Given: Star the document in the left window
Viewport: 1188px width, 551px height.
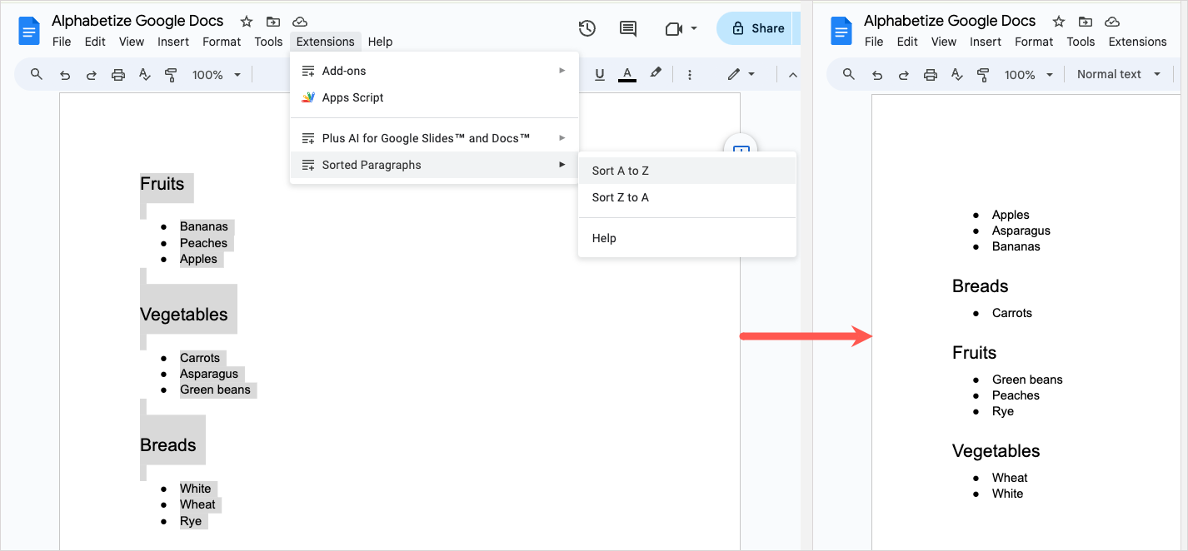Looking at the screenshot, I should click(x=247, y=22).
